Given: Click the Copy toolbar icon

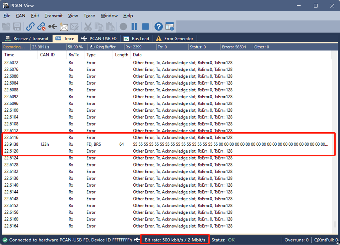Looking at the screenshot, I should pyautogui.click(x=99, y=27).
